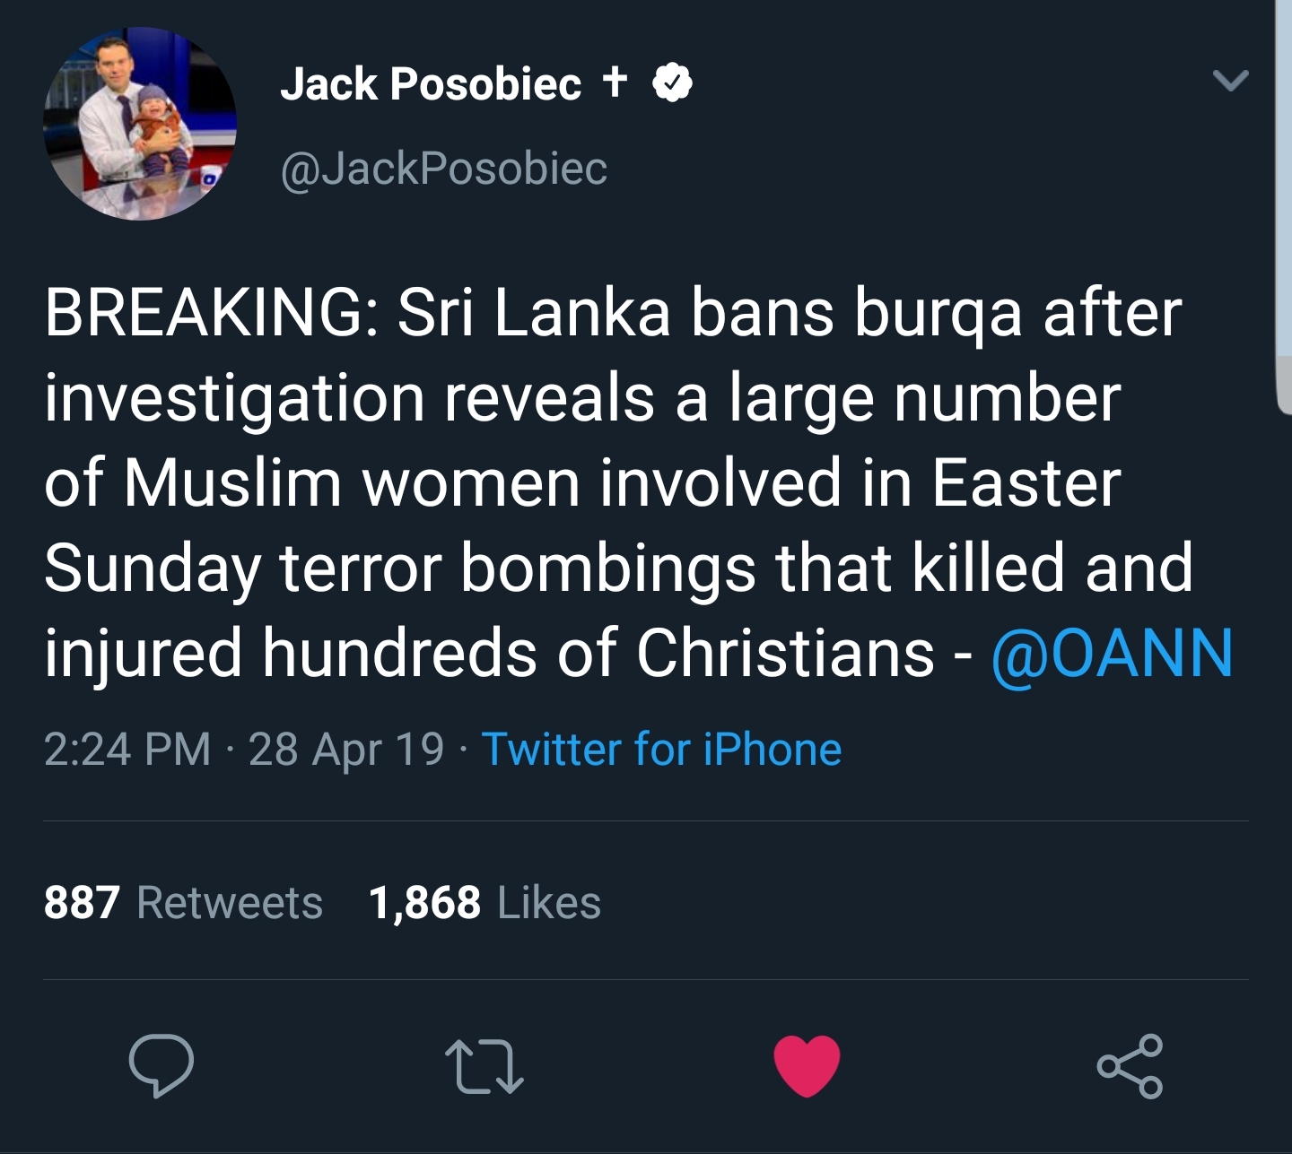Open Jack Posobiec's profile picture
Image resolution: width=1292 pixels, height=1154 pixels.
tap(140, 124)
